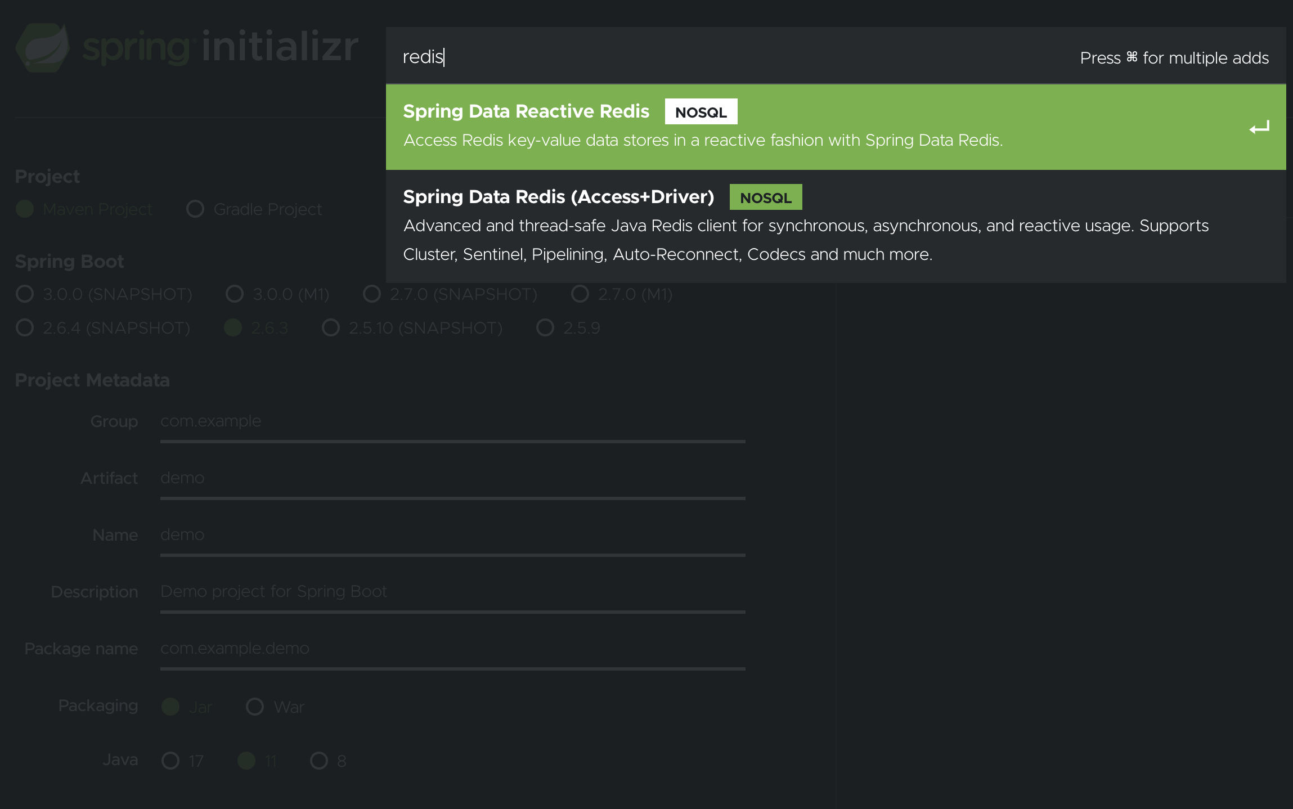Choose Spring Boot version 3.0.0 (SNAPSHOT)
Screen dimensions: 1293x809
pyautogui.click(x=24, y=294)
